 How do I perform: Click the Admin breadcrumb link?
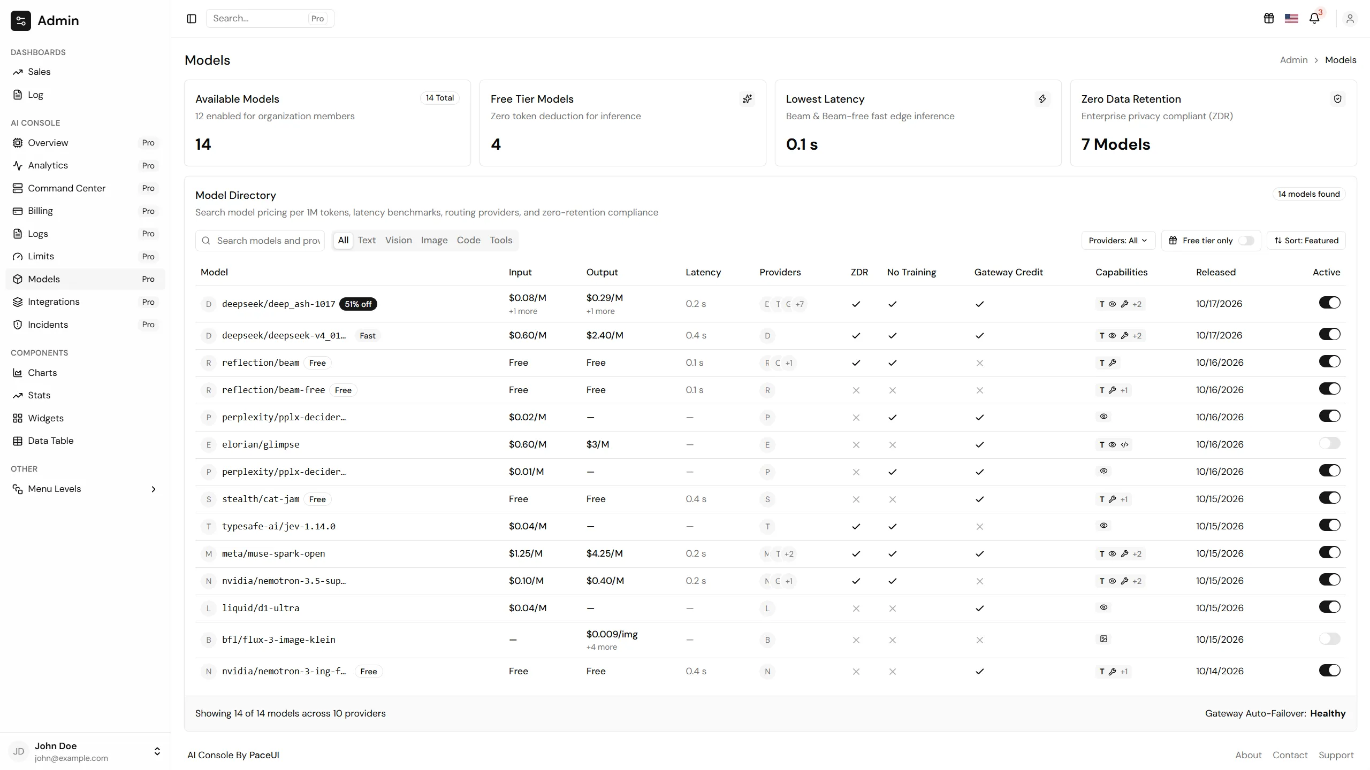[1293, 60]
